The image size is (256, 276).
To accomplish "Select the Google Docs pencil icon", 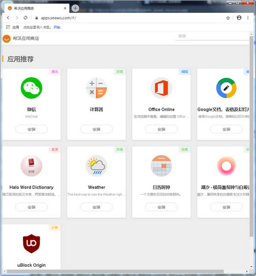I will coord(226,88).
